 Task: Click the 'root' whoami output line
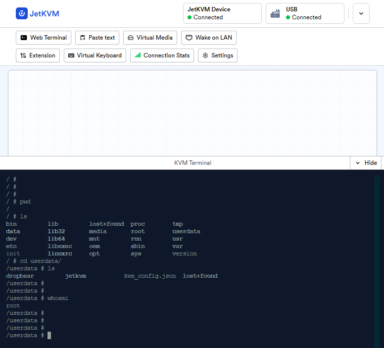13,305
